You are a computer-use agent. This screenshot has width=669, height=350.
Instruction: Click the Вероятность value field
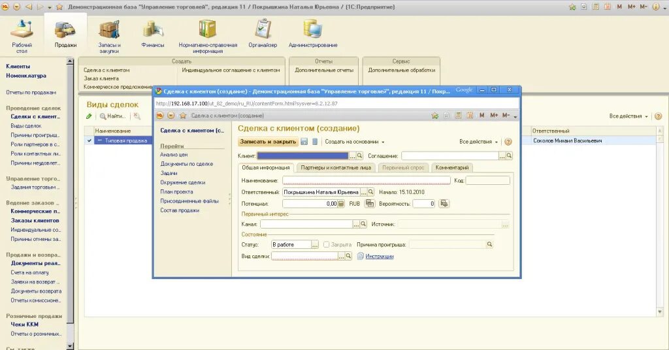(423, 204)
